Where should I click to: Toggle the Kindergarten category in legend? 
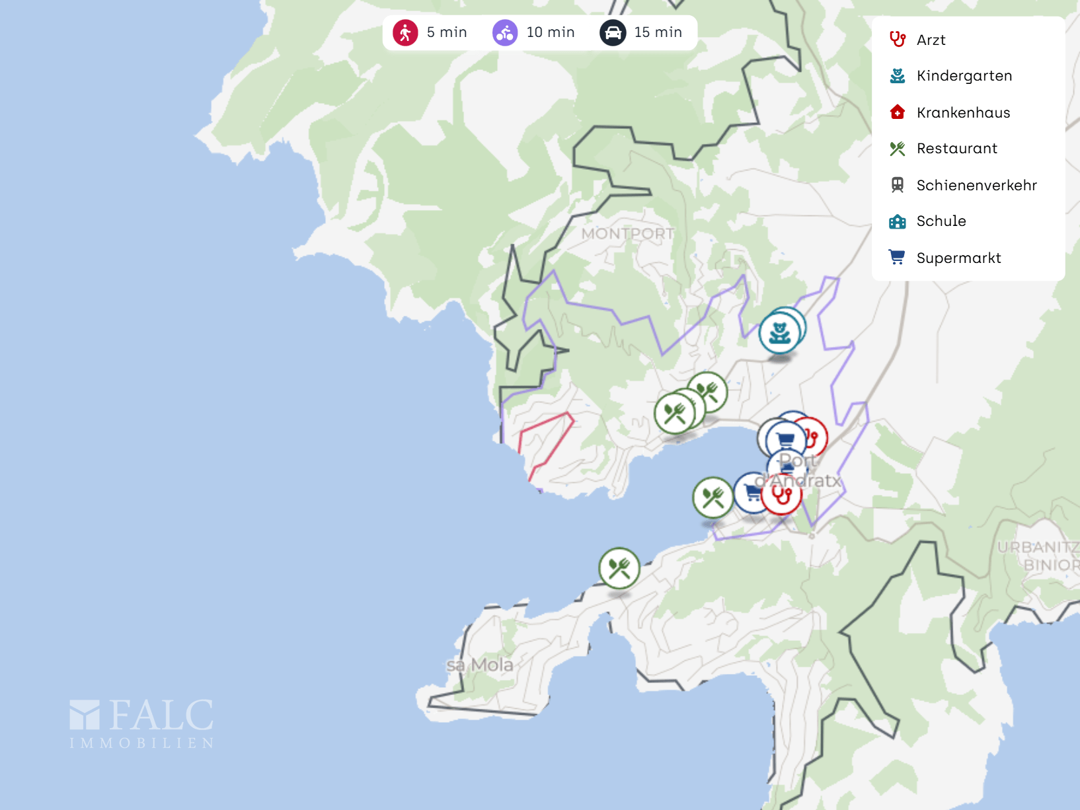tap(964, 76)
